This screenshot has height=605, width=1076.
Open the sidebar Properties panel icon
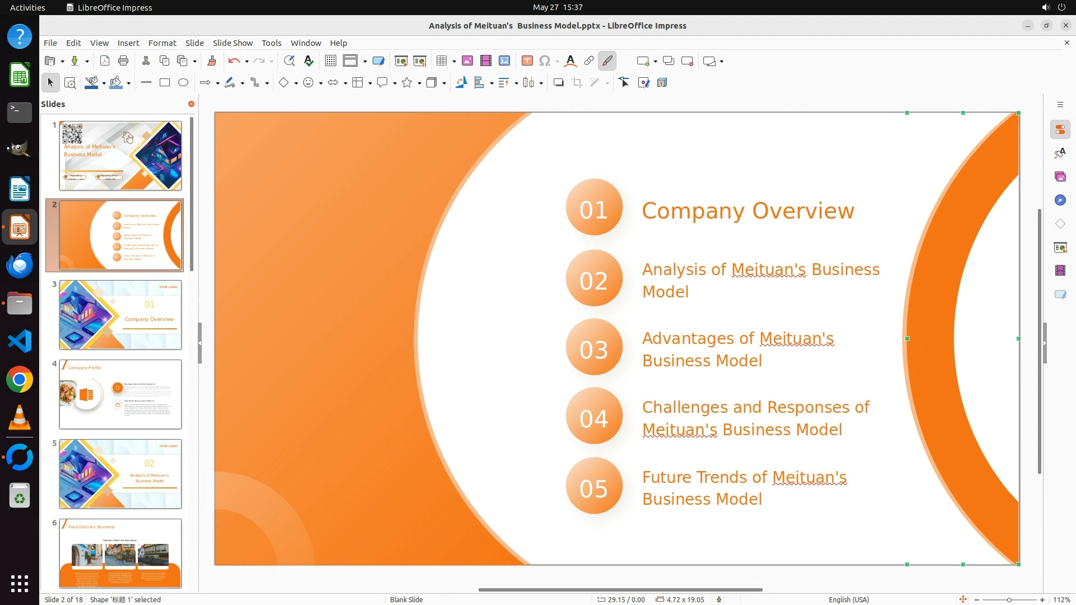pyautogui.click(x=1060, y=130)
